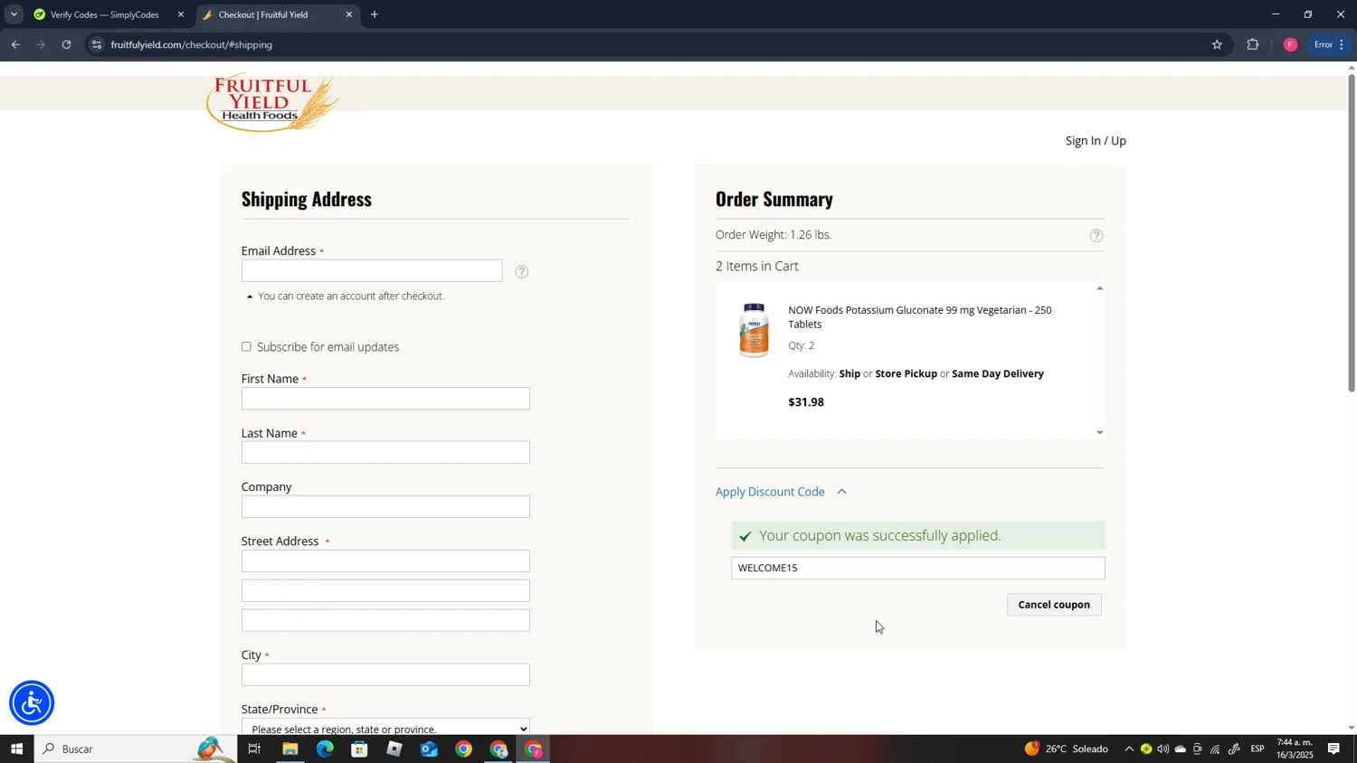Open the weather widget showing 26°C Soleado
Image resolution: width=1357 pixels, height=763 pixels.
(x=1067, y=749)
